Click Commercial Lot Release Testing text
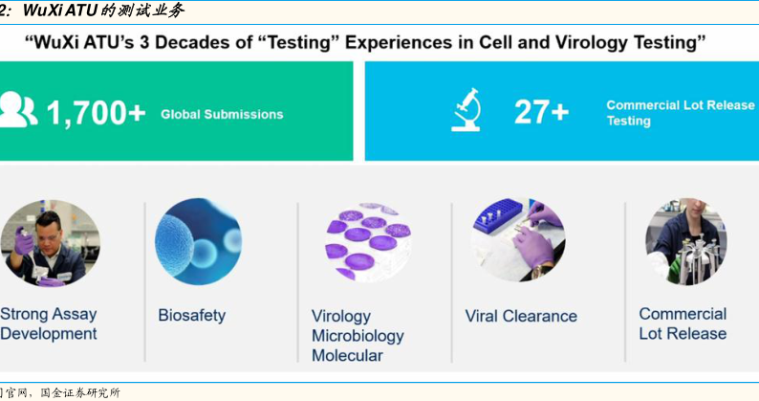This screenshot has height=401, width=759. [x=680, y=113]
